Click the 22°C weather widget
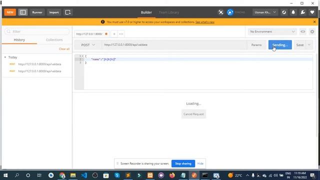Viewport: 320px width, 180px height. tap(235, 175)
